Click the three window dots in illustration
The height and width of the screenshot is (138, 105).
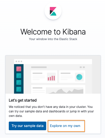19,61
